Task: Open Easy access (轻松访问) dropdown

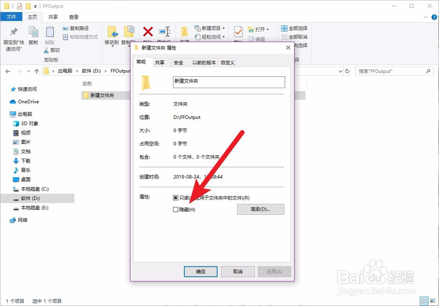Action: [x=210, y=37]
